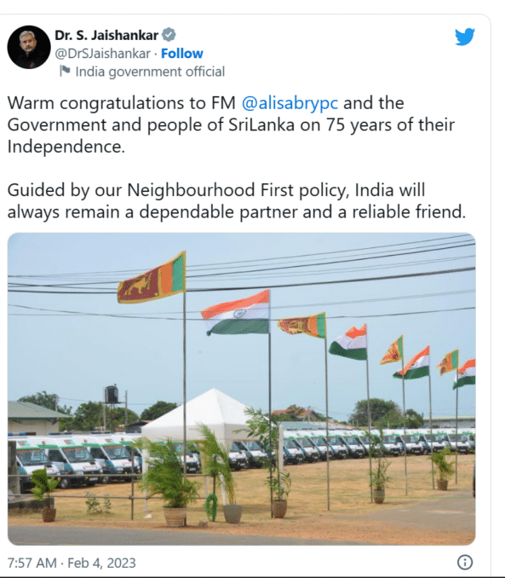Image resolution: width=505 pixels, height=578 pixels.
Task: Click the largest Sri Lankan flag in photo
Action: pyautogui.click(x=152, y=278)
